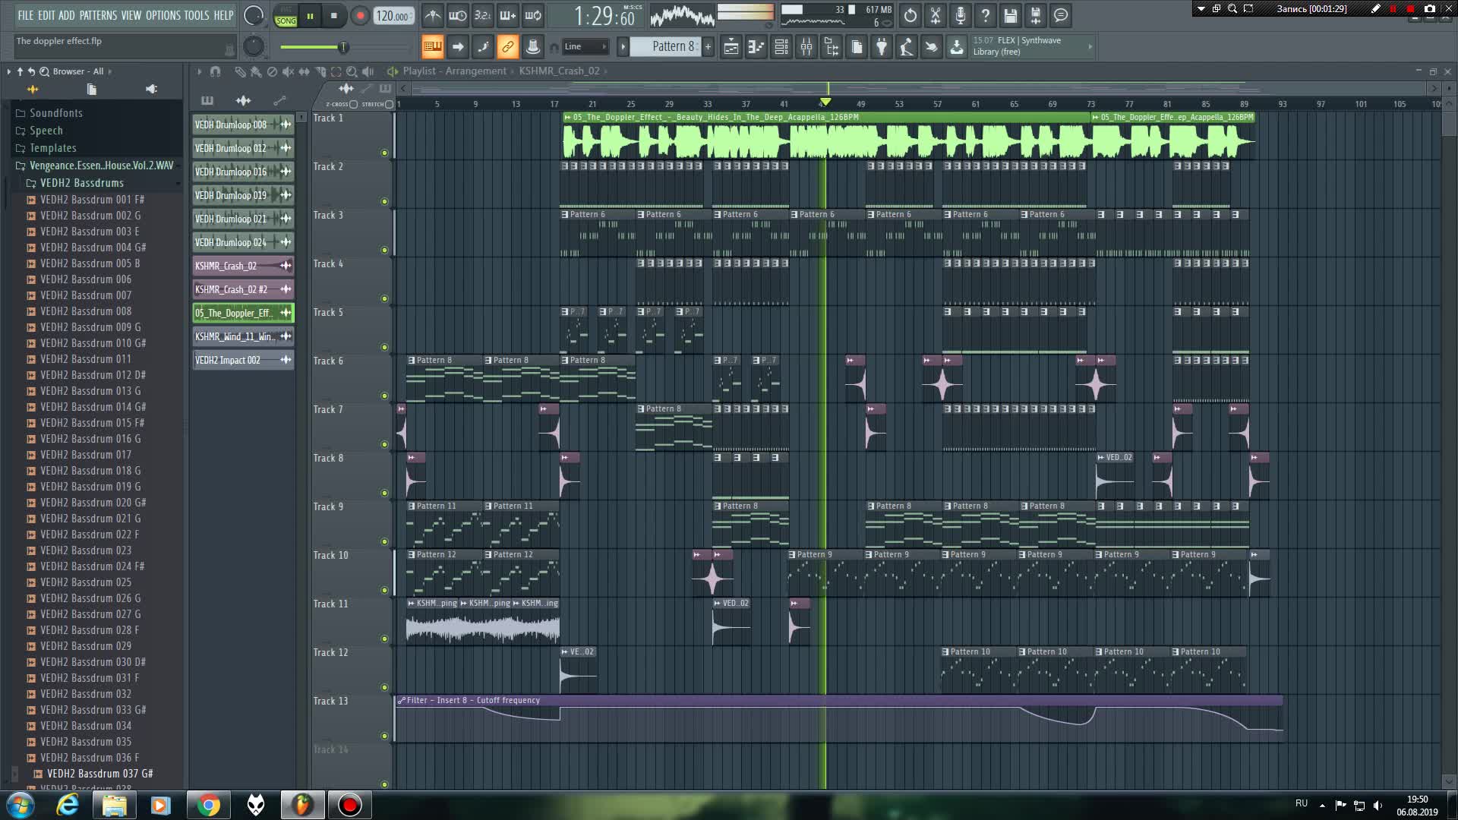Click the microphone one-click recording icon
This screenshot has width=1458, height=820.
click(960, 15)
